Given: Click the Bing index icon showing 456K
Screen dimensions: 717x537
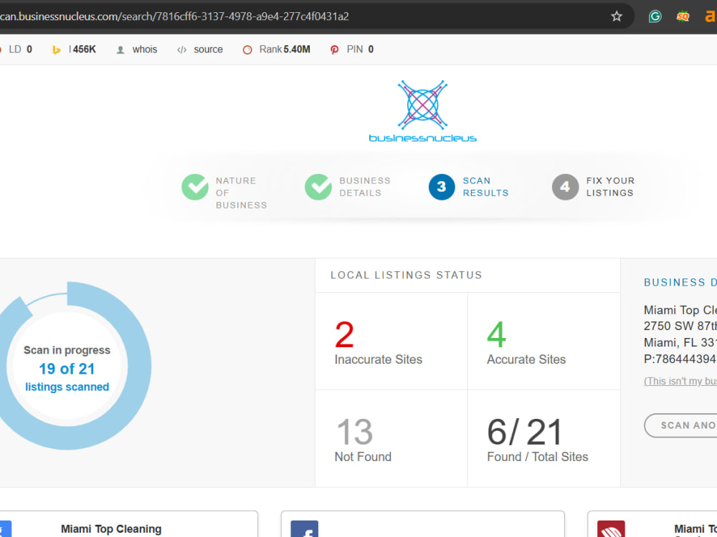Looking at the screenshot, I should tap(74, 49).
